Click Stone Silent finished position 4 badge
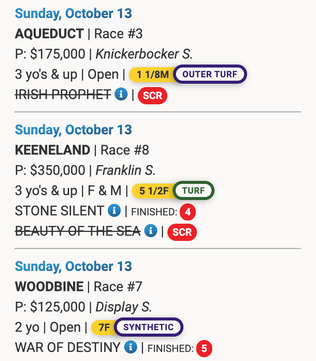 point(188,212)
